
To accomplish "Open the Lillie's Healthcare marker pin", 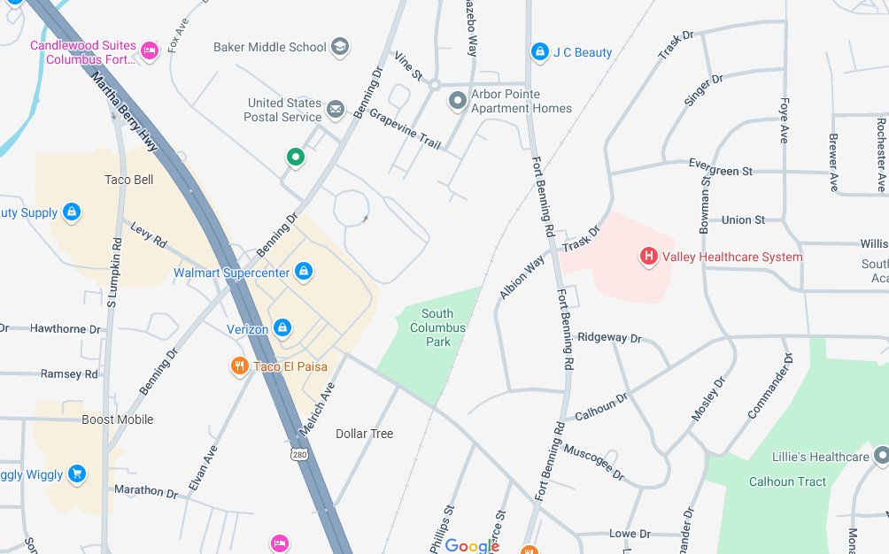I will (882, 455).
